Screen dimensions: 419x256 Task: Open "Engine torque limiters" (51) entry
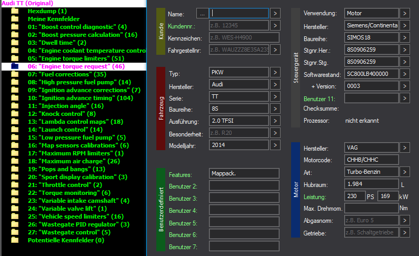point(76,58)
